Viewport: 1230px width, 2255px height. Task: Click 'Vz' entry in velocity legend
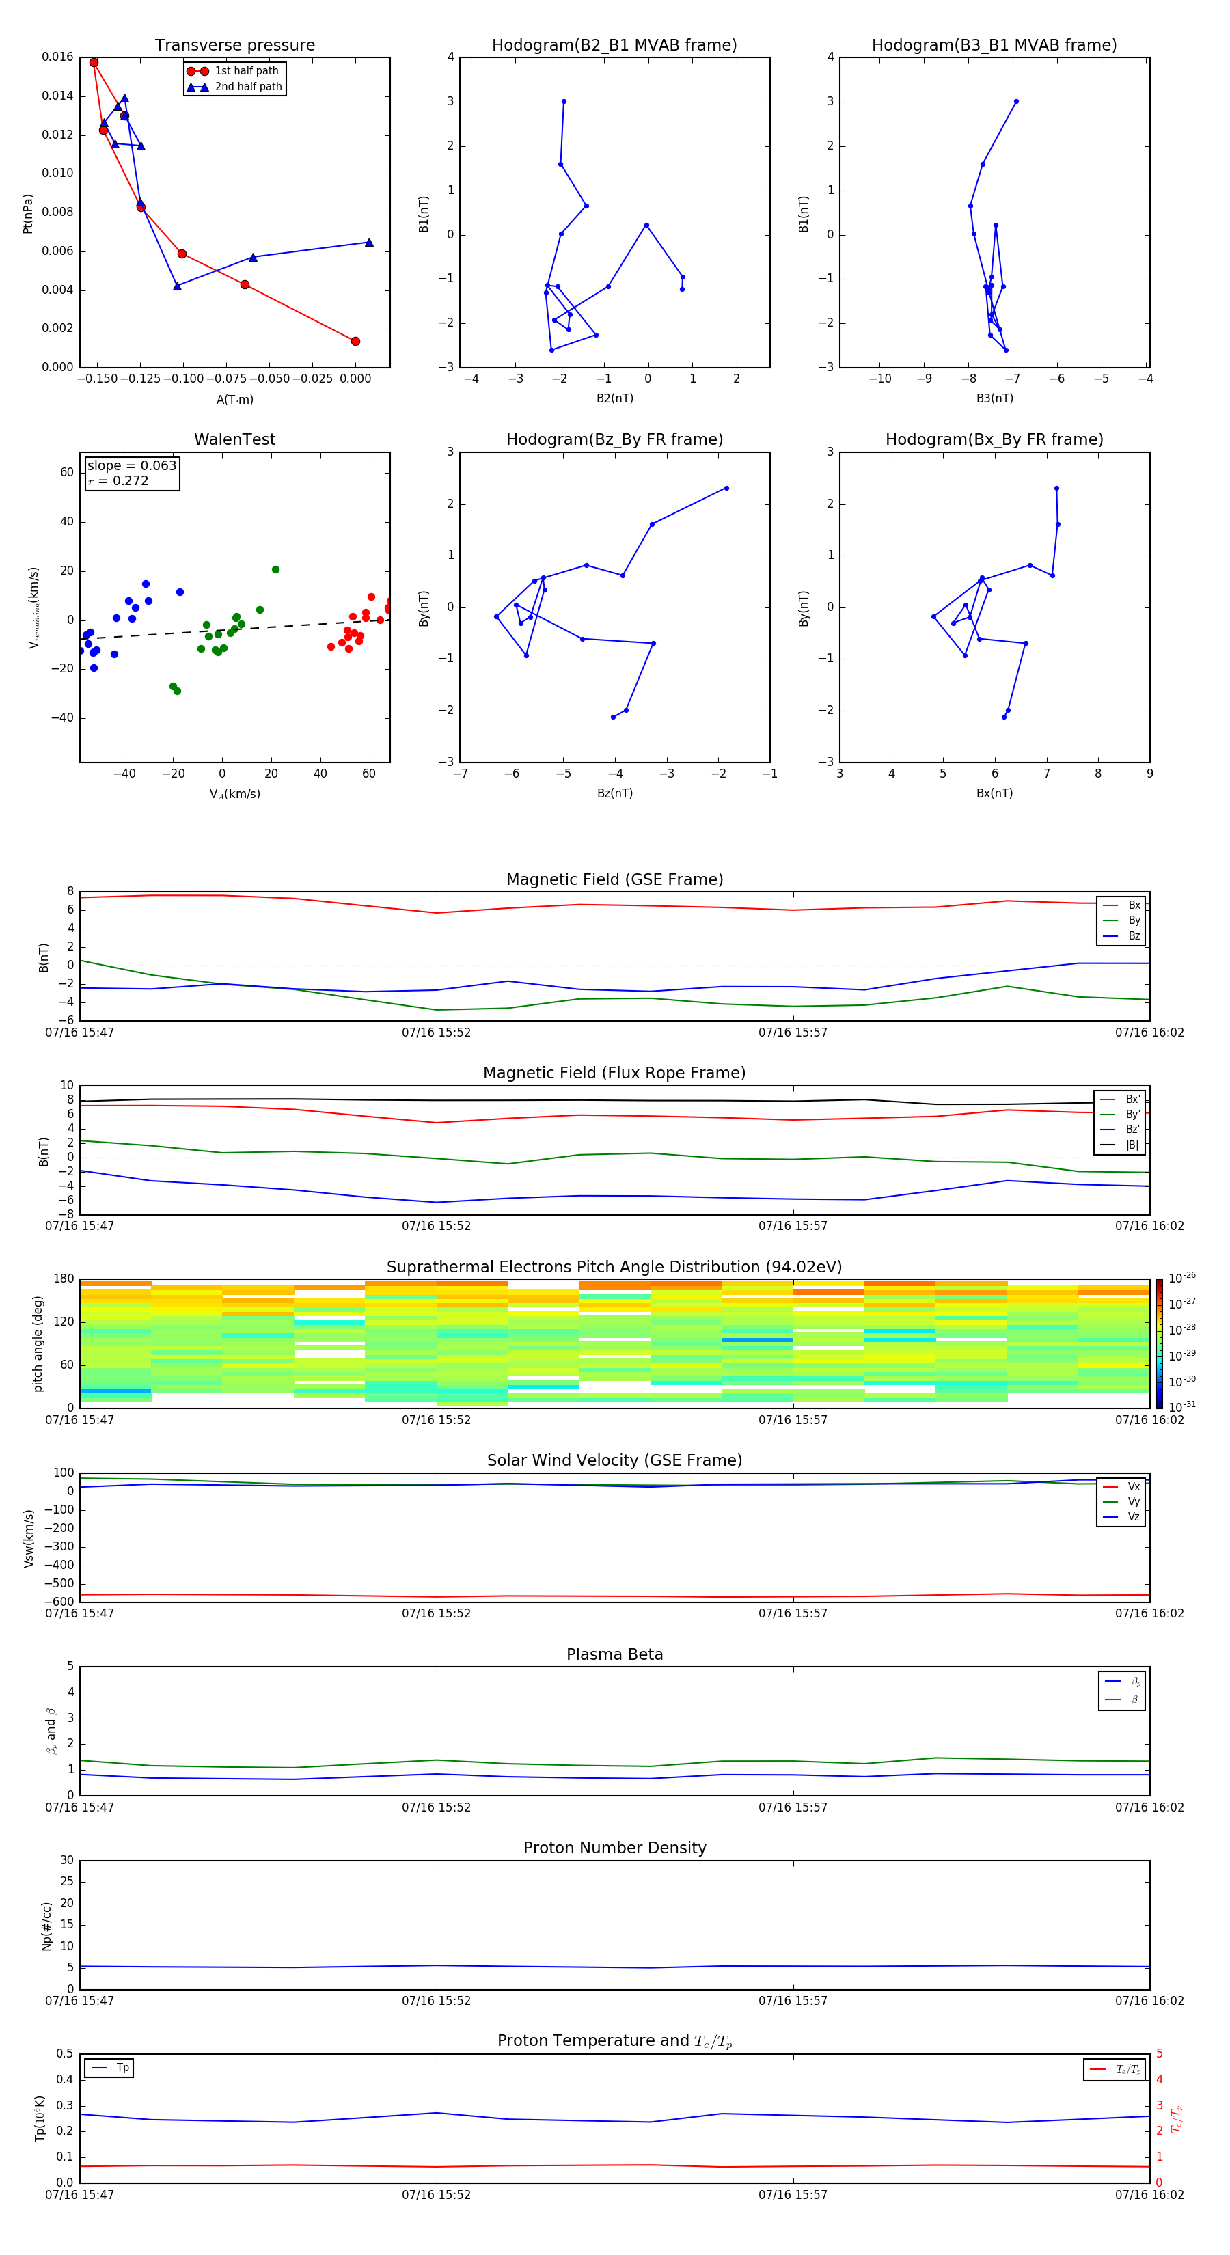point(1121,1516)
